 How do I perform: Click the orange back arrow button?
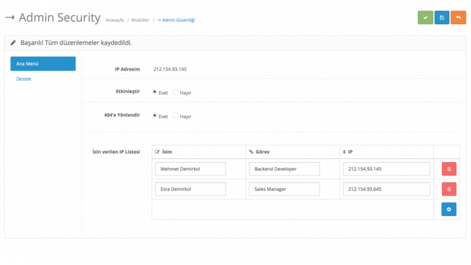458,17
